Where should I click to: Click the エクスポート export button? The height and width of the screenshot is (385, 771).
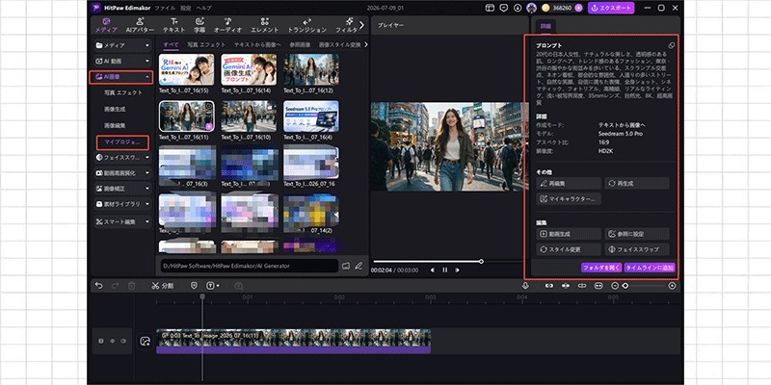click(x=611, y=8)
